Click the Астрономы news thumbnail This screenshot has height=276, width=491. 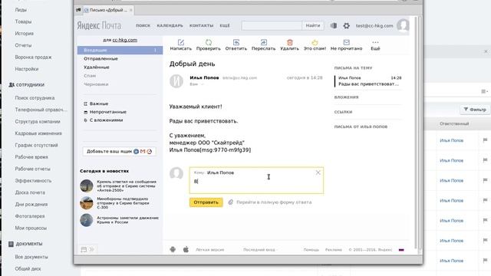click(x=87, y=220)
